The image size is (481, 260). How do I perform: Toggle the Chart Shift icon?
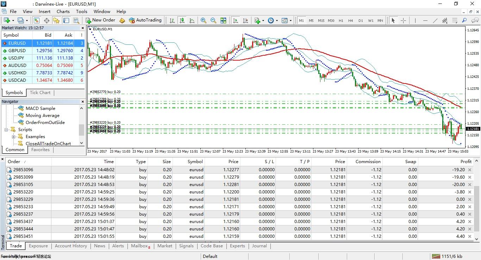(245, 20)
